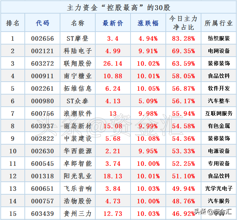Image resolution: width=237 pixels, height=220 pixels.
Task: Click the 83.28% net ratio cell
Action: pyautogui.click(x=183, y=39)
